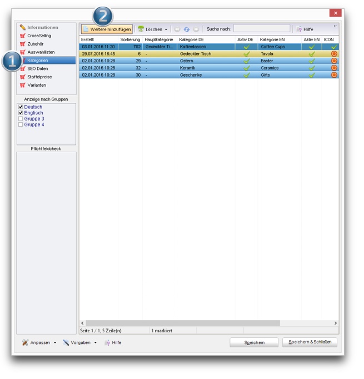Click the cart icon beside Varianten
This screenshot has width=364, height=379.
(x=22, y=85)
